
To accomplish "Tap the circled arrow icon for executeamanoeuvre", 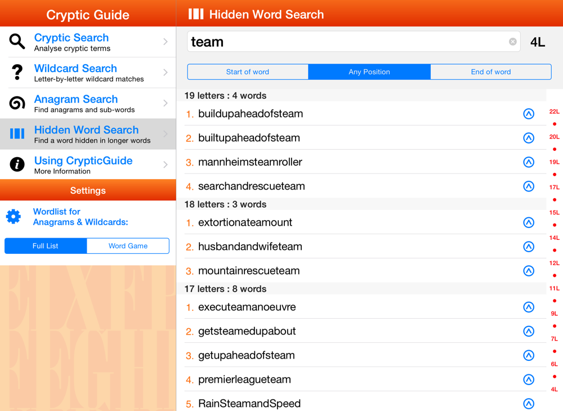I will (x=529, y=307).
